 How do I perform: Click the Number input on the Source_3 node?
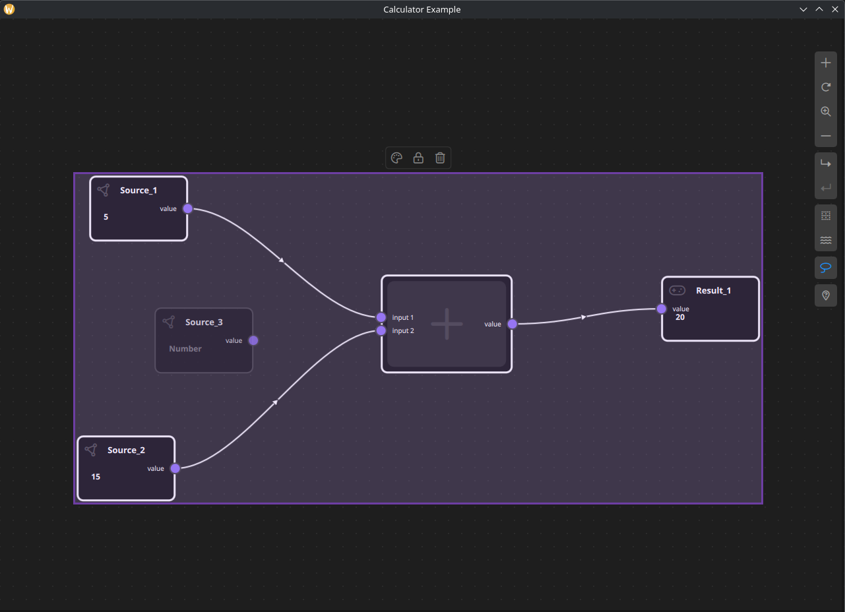click(185, 348)
